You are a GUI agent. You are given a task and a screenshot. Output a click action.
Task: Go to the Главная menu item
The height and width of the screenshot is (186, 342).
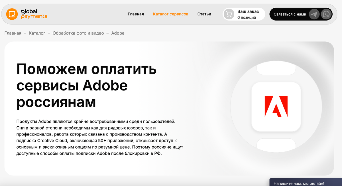136,14
